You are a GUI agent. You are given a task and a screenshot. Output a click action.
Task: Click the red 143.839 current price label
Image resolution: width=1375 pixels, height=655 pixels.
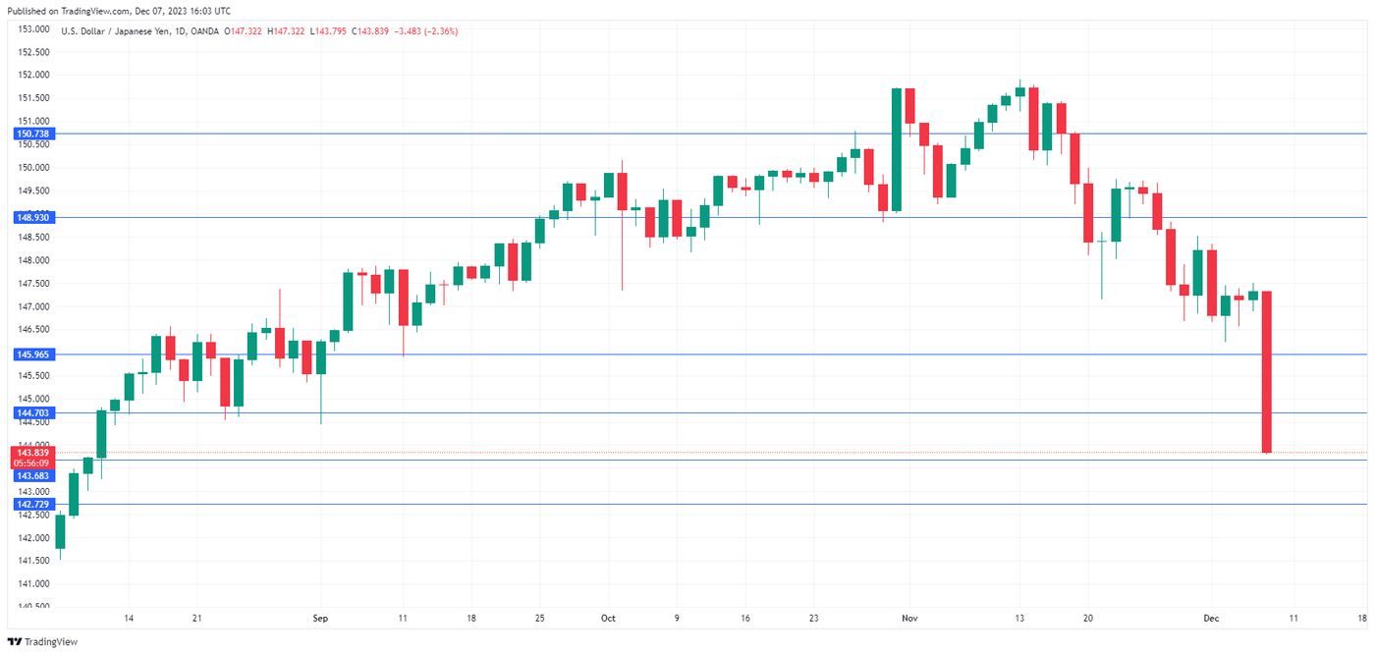click(x=32, y=453)
